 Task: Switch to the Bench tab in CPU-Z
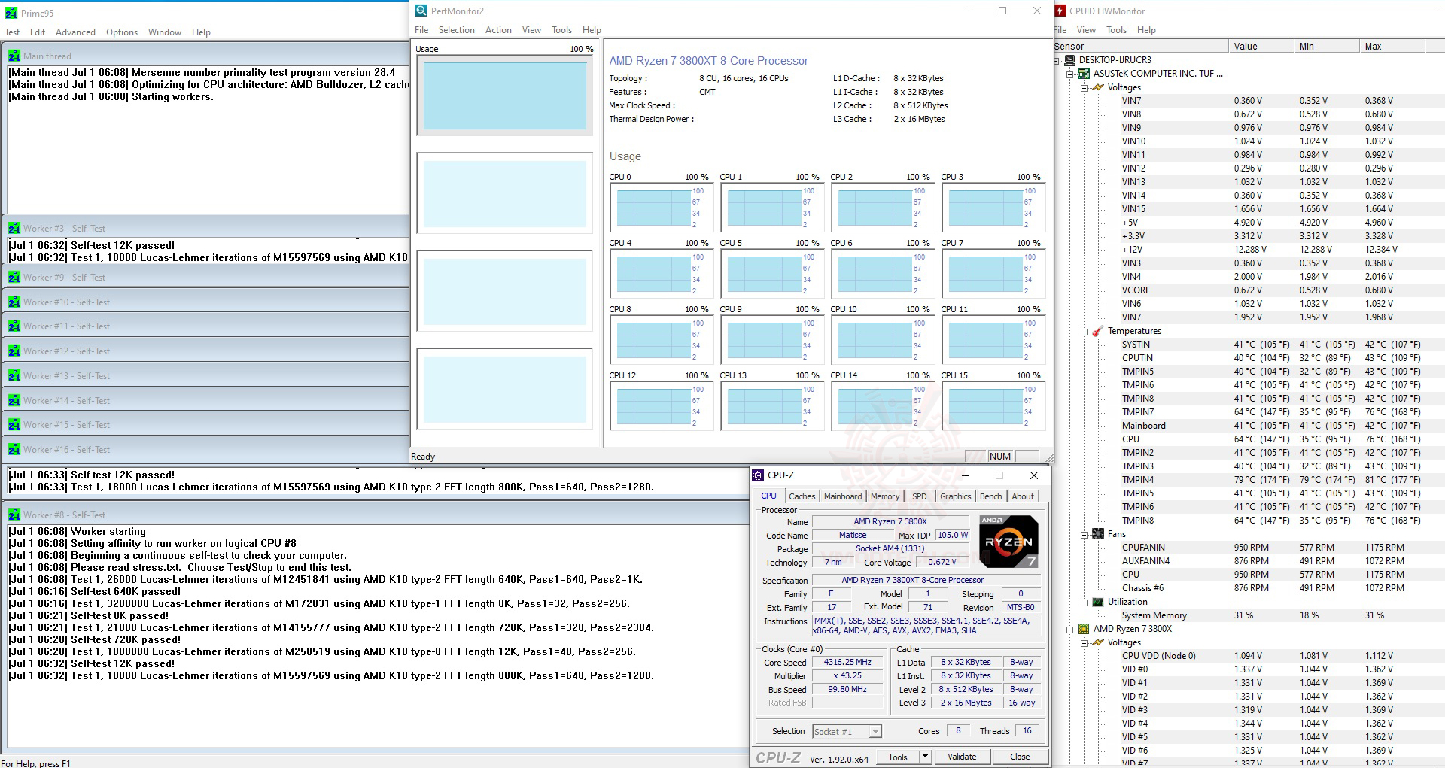[x=991, y=496]
